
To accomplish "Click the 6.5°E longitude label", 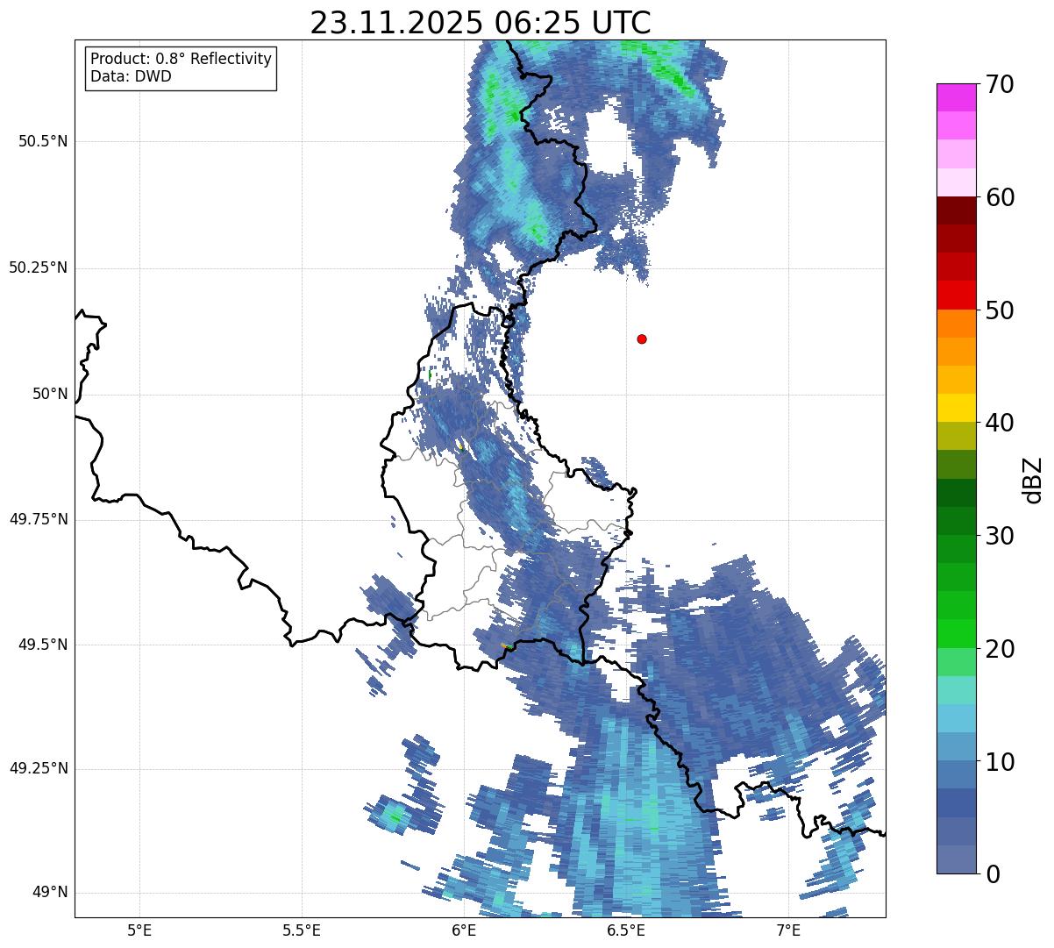I will click(x=626, y=930).
